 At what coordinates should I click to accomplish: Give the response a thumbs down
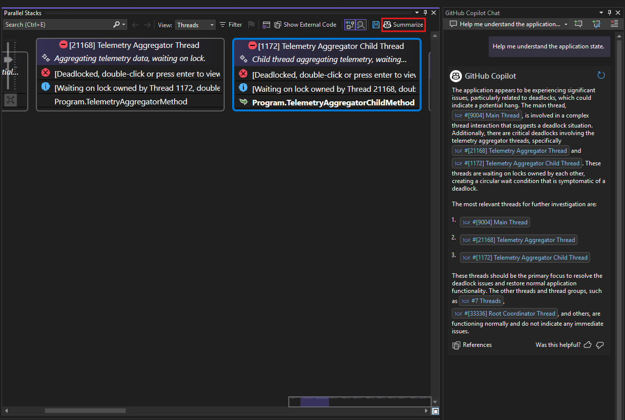(x=600, y=345)
